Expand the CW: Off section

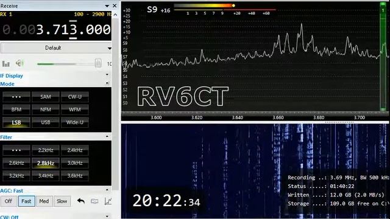(x=107, y=217)
